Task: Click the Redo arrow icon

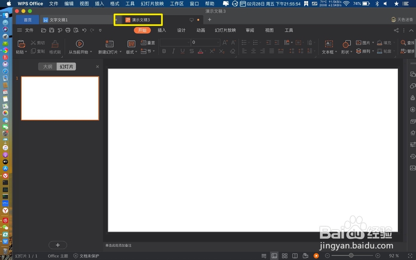Action: pos(92,30)
